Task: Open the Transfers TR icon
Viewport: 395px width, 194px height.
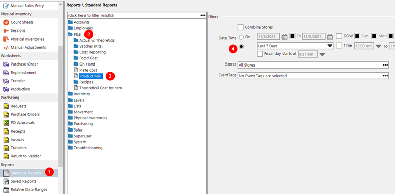Action: 6,148
